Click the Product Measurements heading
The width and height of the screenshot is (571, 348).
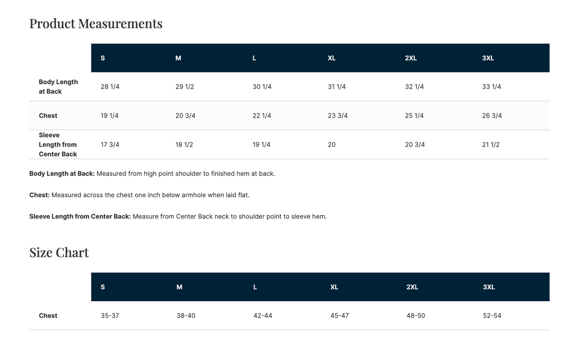tap(96, 23)
